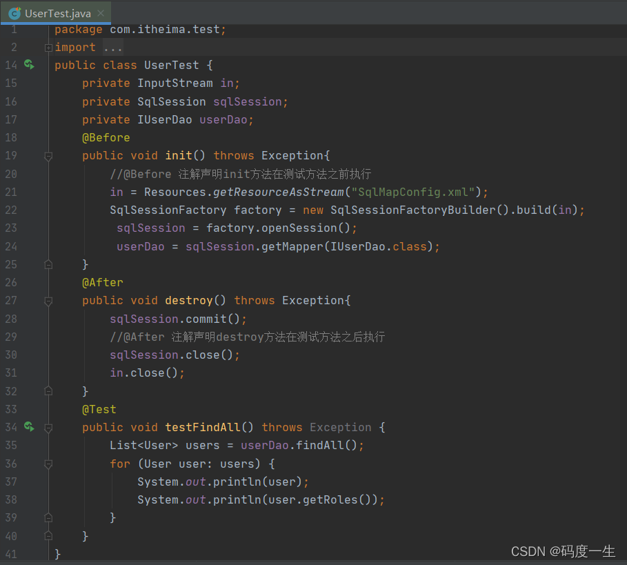Click the greyed Exception on line 34
The image size is (627, 565).
pos(340,428)
